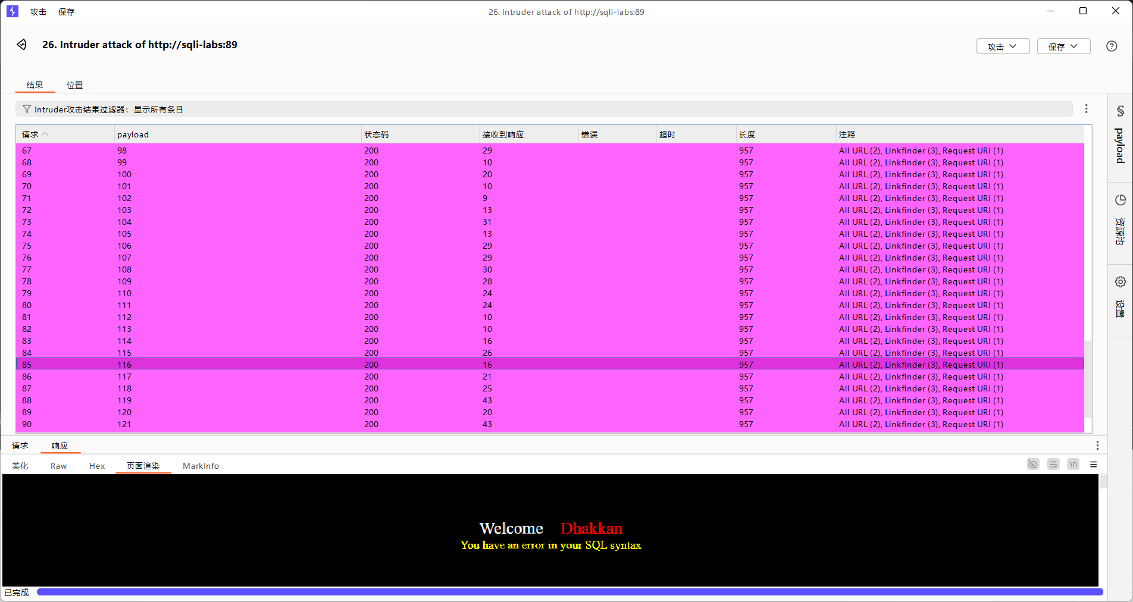Maximize the Intruder attack window

pos(1083,11)
